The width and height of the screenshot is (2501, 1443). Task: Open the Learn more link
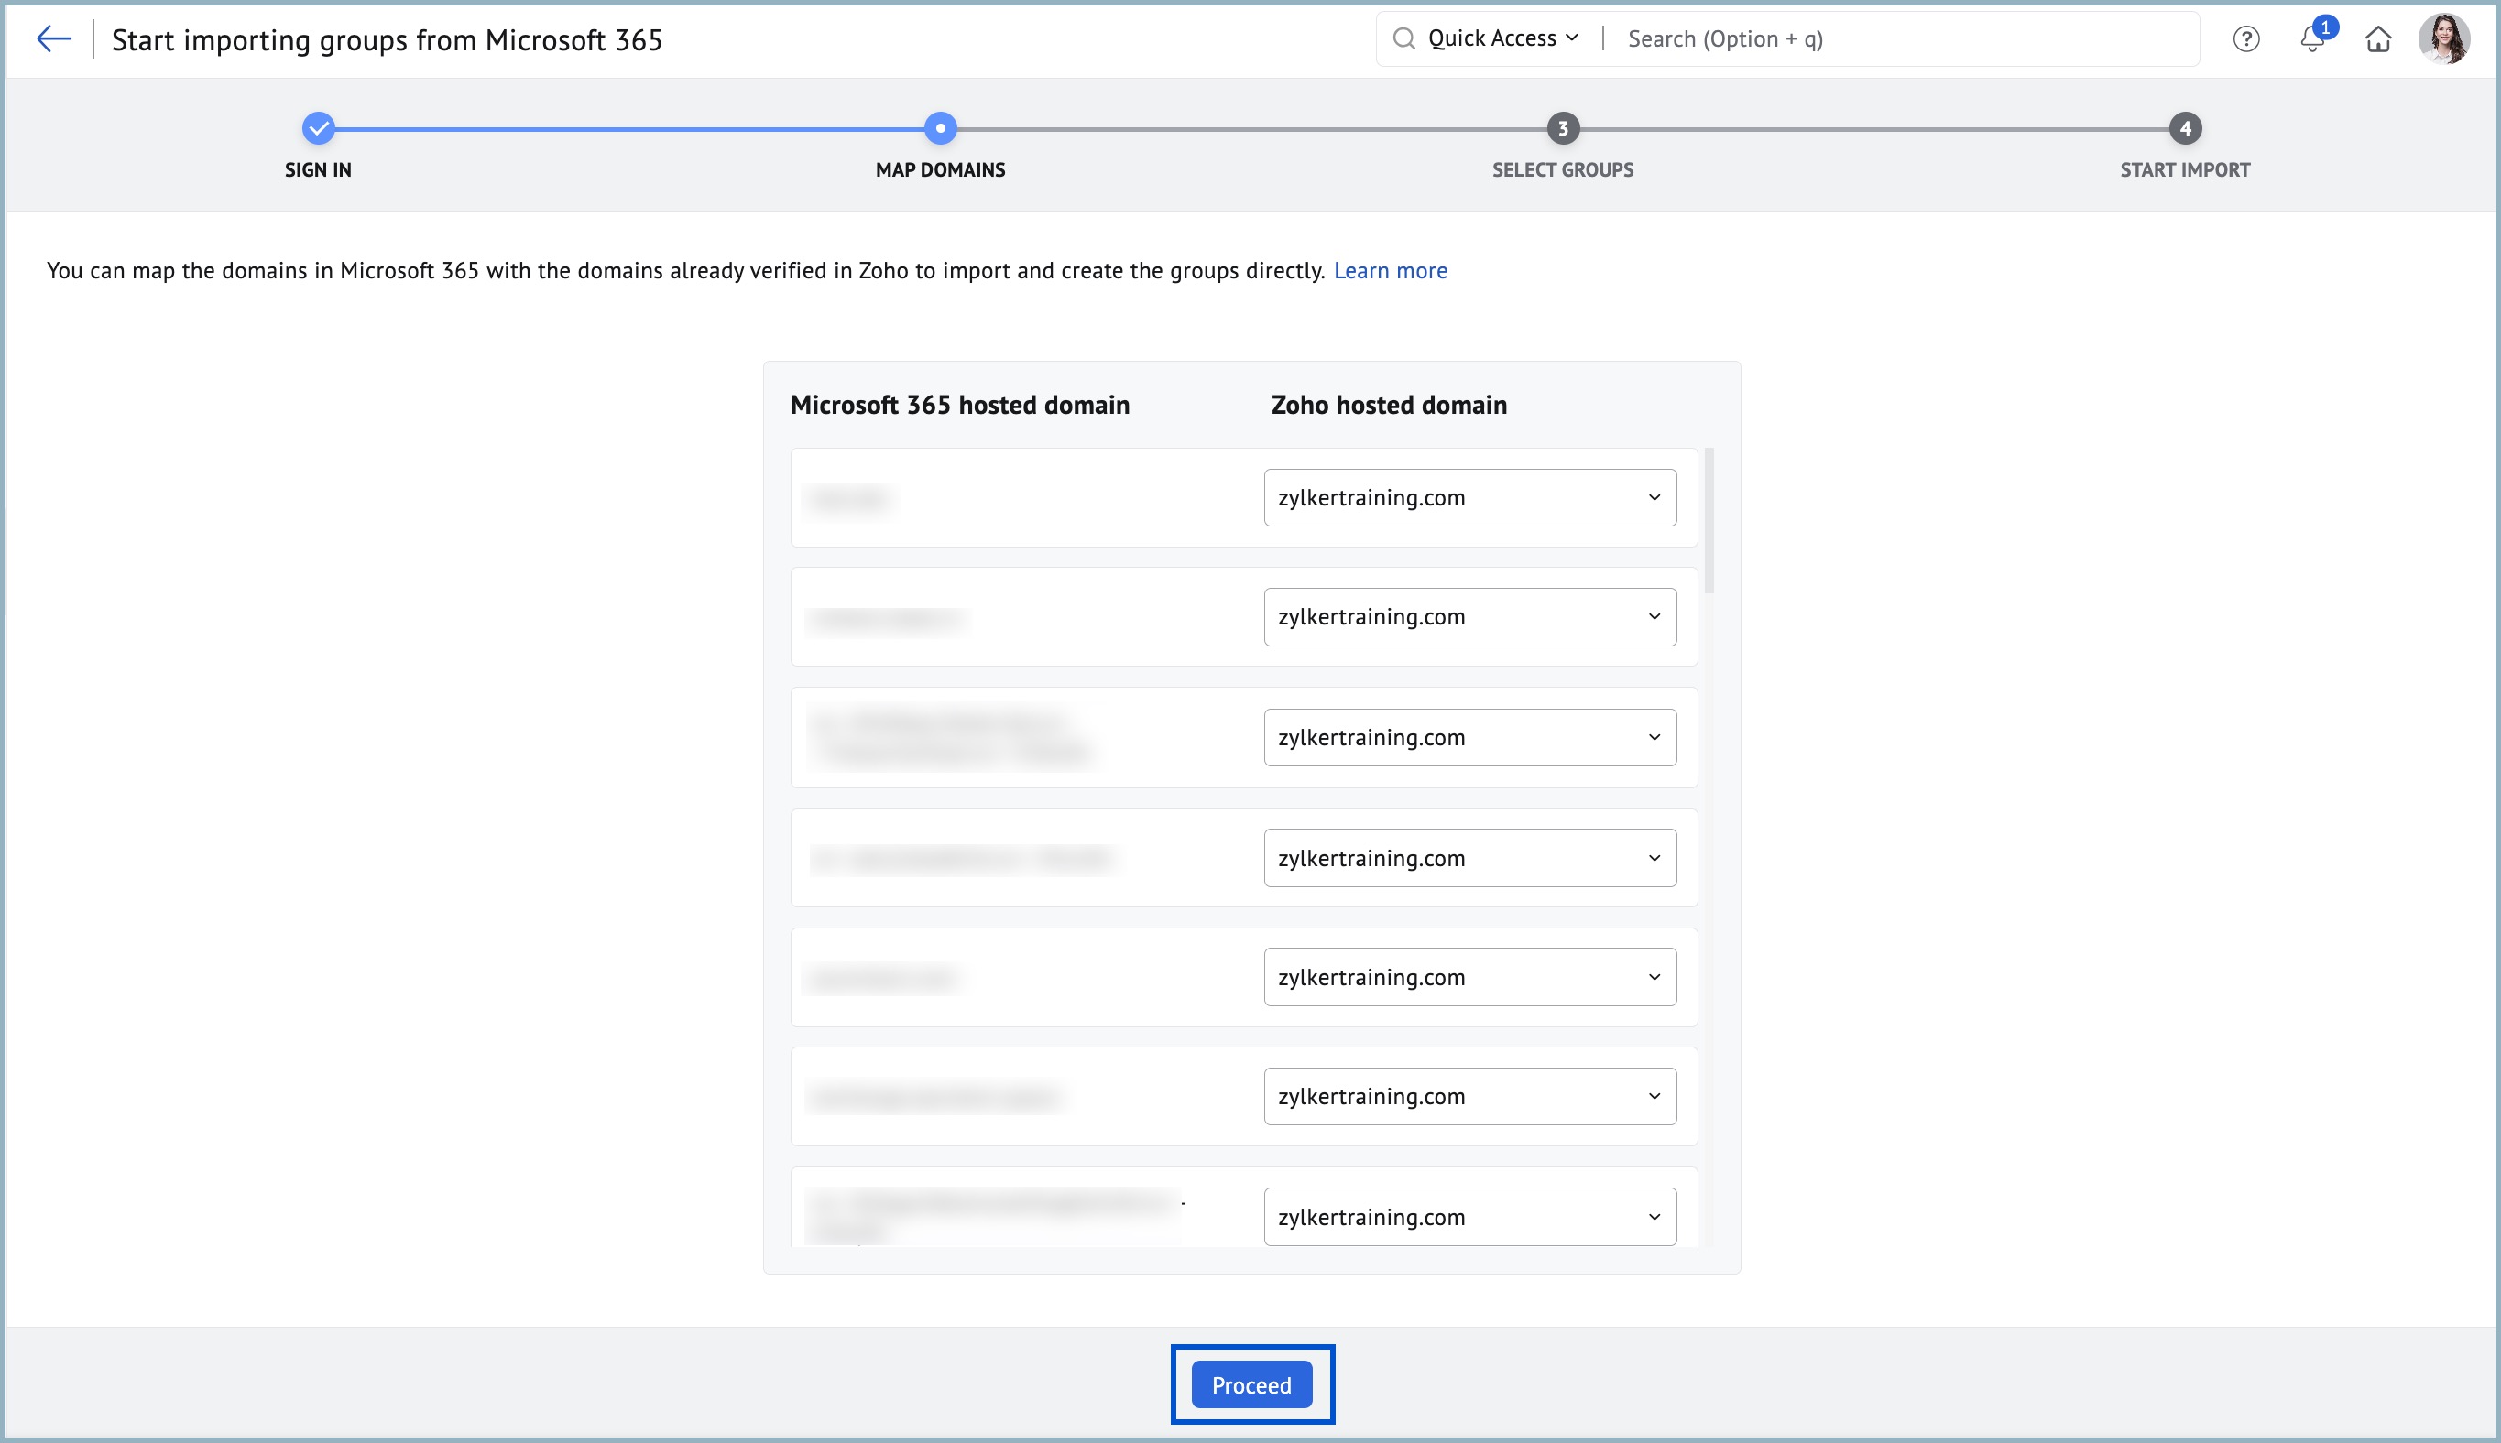click(x=1390, y=271)
